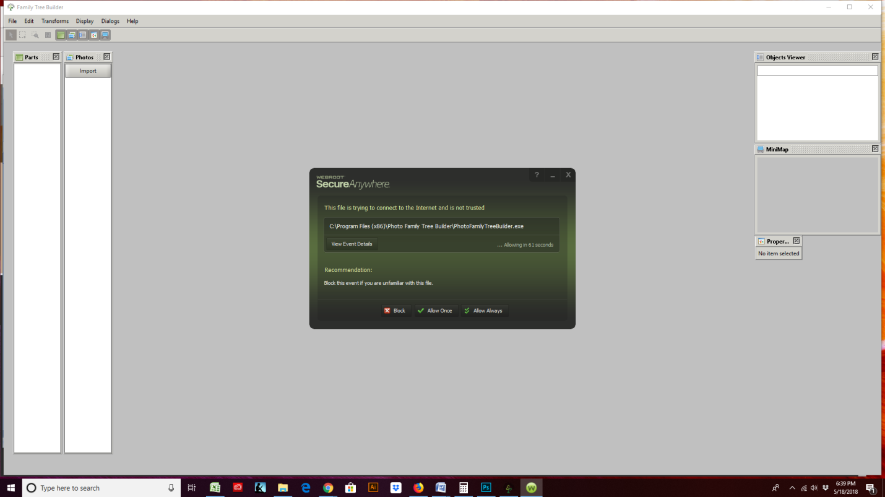Close the Properties panel
This screenshot has width=885, height=497.
coord(796,241)
